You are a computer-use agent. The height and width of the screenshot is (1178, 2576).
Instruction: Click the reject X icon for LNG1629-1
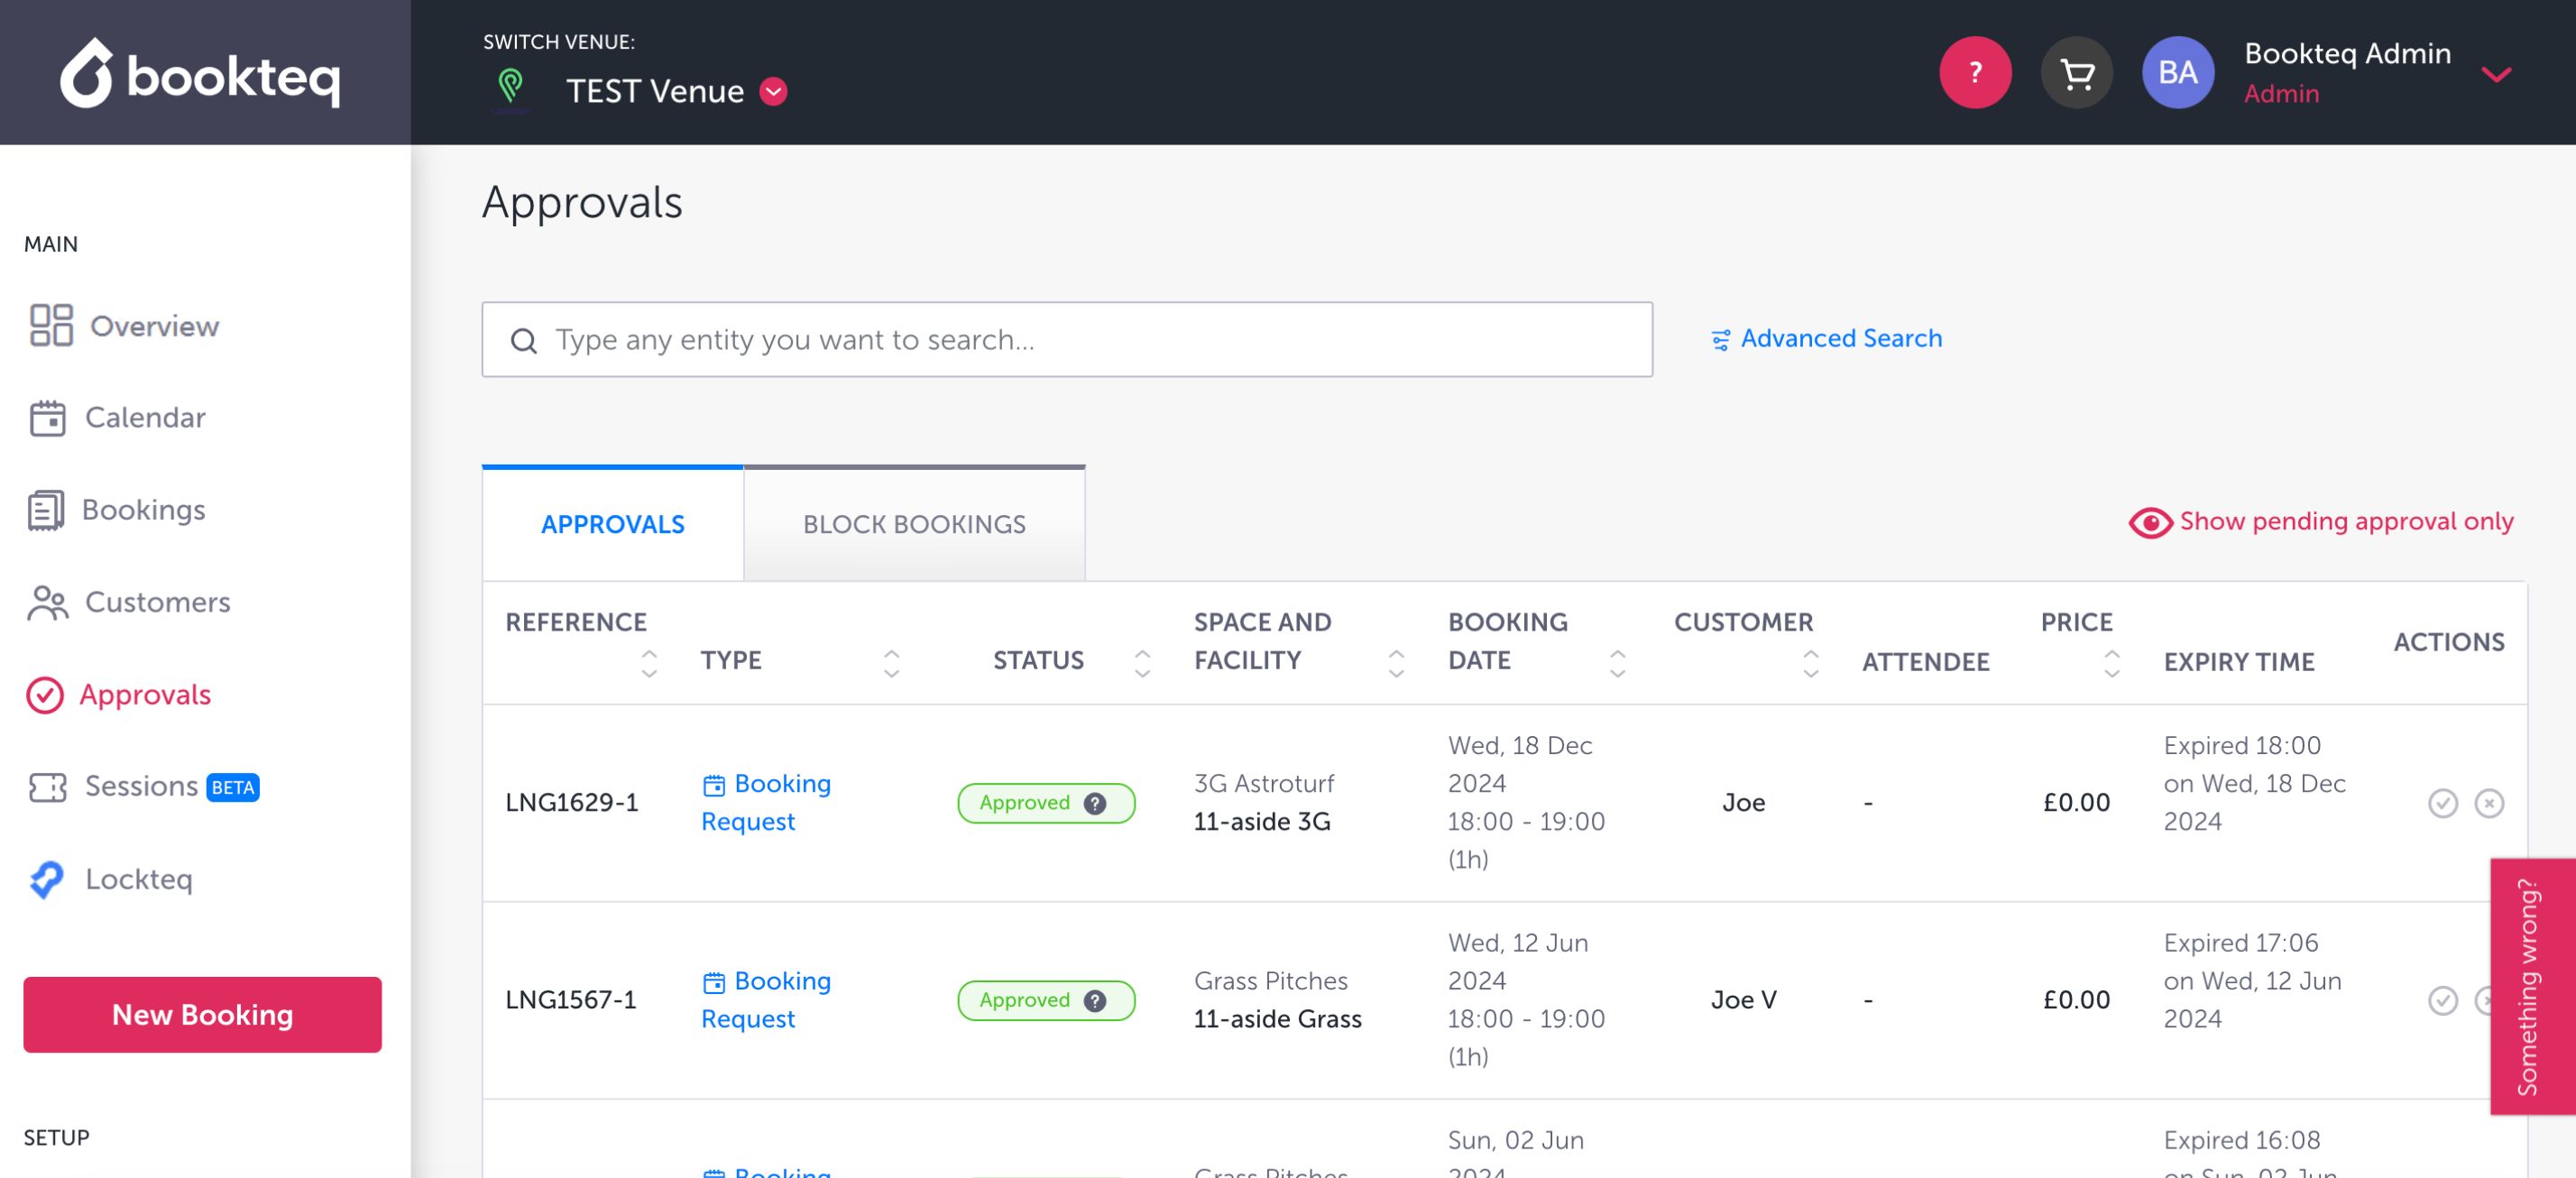pyautogui.click(x=2488, y=803)
